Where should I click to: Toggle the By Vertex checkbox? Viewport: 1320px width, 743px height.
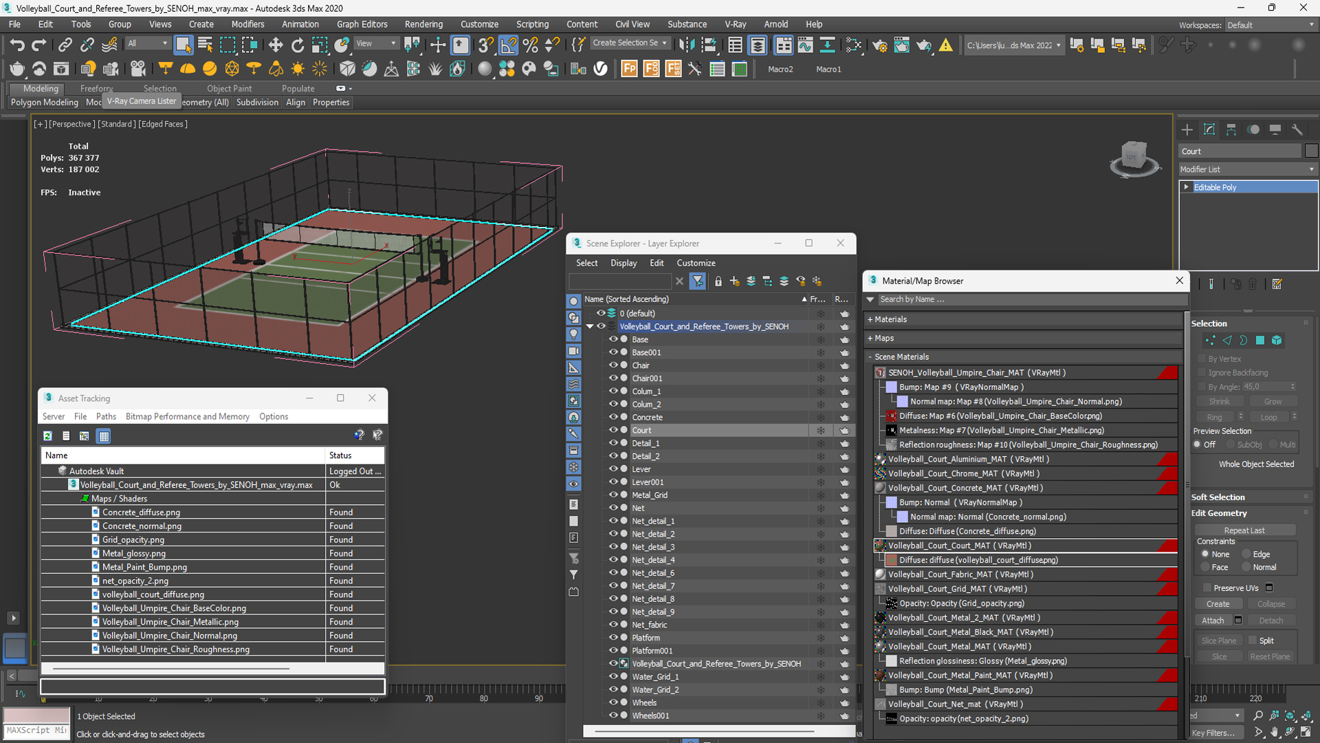coord(1202,359)
